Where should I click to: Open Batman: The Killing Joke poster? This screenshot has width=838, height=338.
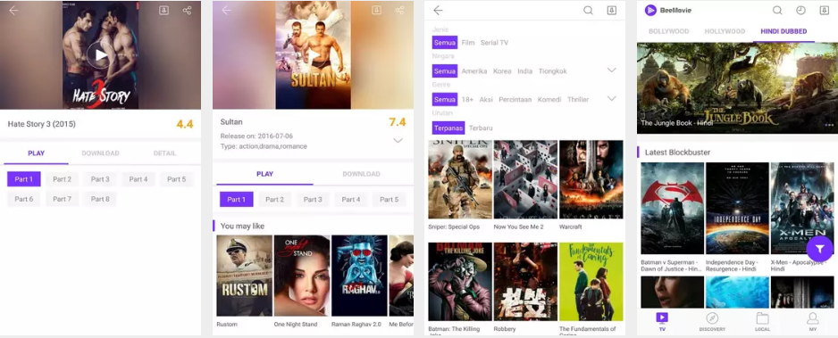pos(460,282)
